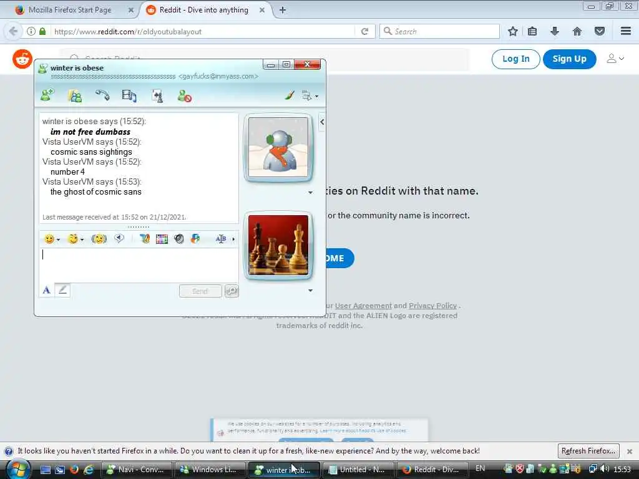Screen dimensions: 639x479
Task: Click the EN language indicator in taskbar
Action: (480, 468)
